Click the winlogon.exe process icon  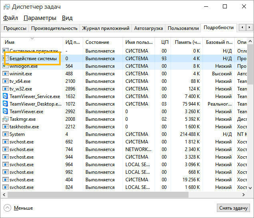click(5, 66)
